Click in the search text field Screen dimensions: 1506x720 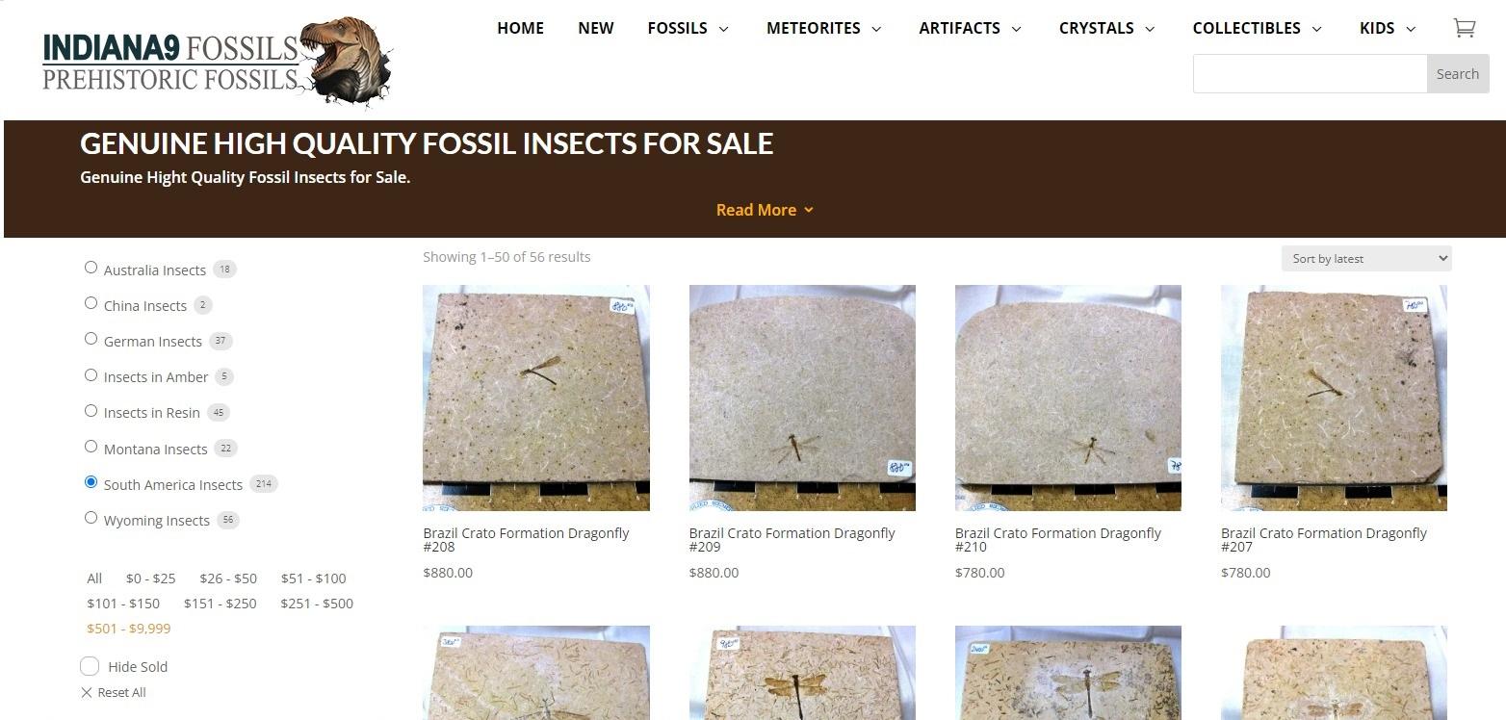click(1310, 74)
